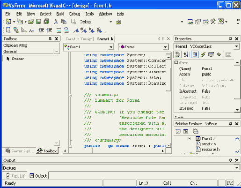Go to the next bookmark icon
The width and height of the screenshot is (241, 188).
[x=83, y=30]
